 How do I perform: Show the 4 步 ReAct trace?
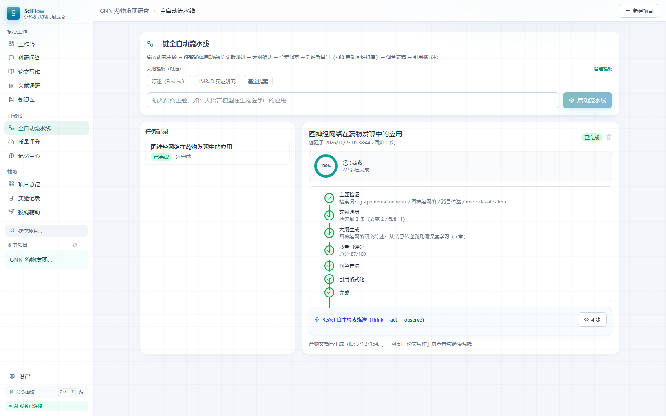(x=592, y=319)
